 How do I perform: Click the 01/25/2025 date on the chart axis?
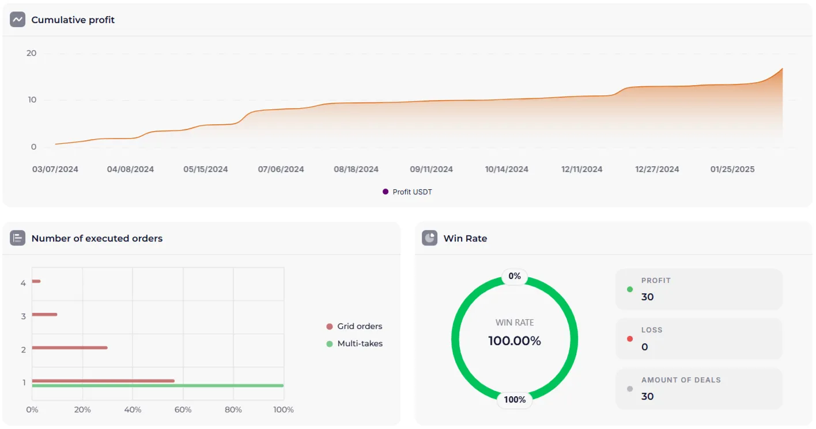pos(732,169)
